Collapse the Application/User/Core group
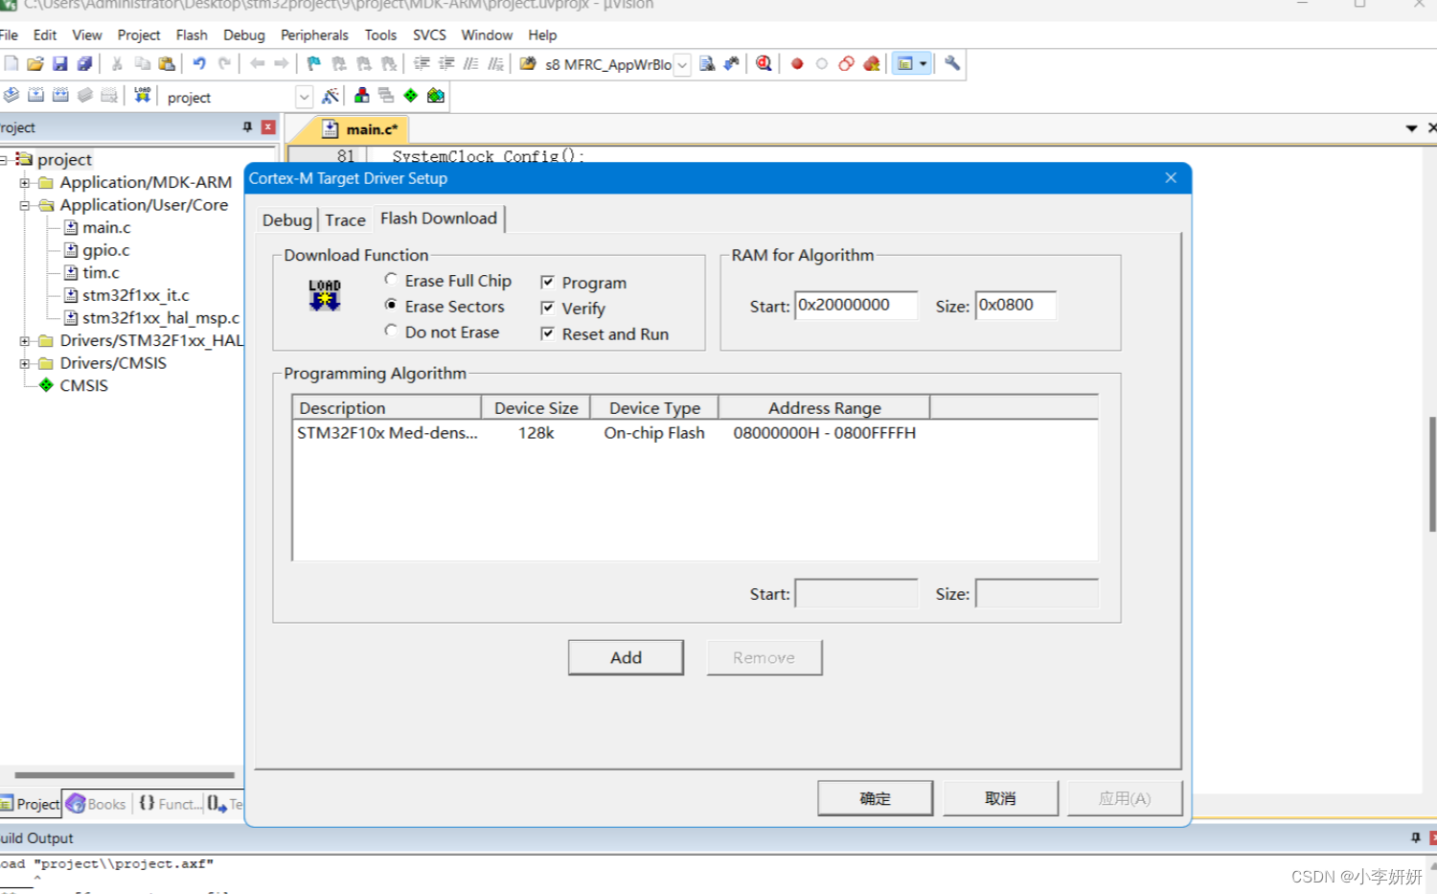The image size is (1437, 894). (25, 205)
